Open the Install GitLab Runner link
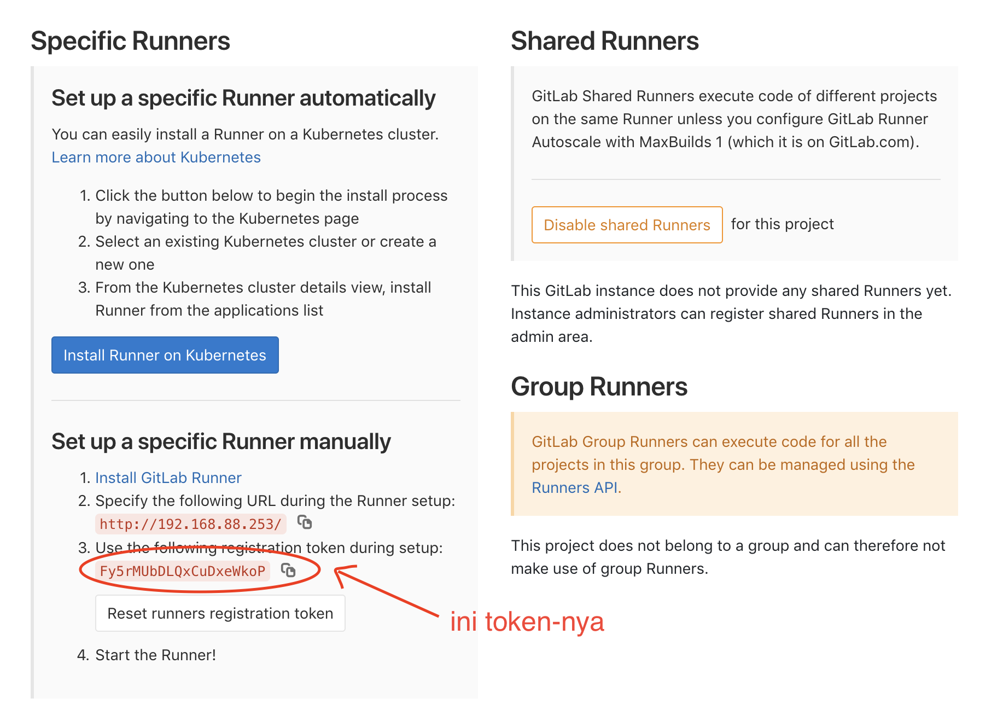 click(x=168, y=478)
